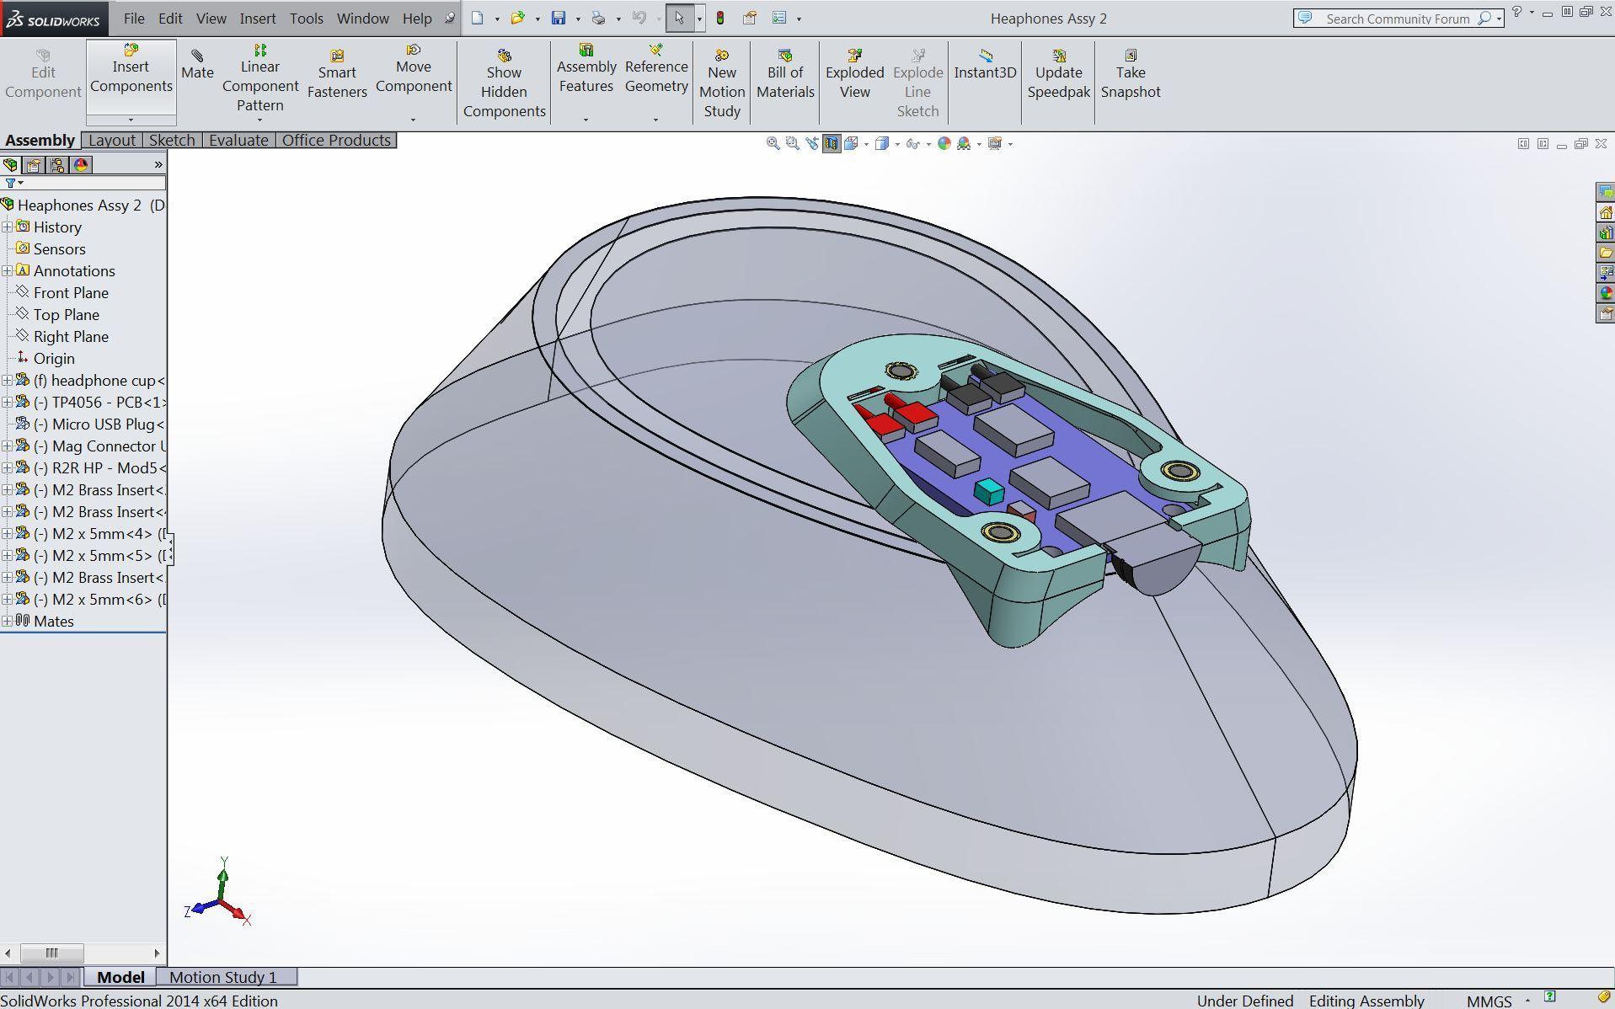The width and height of the screenshot is (1615, 1009).
Task: Launch Smart Fasteners
Action: [337, 74]
